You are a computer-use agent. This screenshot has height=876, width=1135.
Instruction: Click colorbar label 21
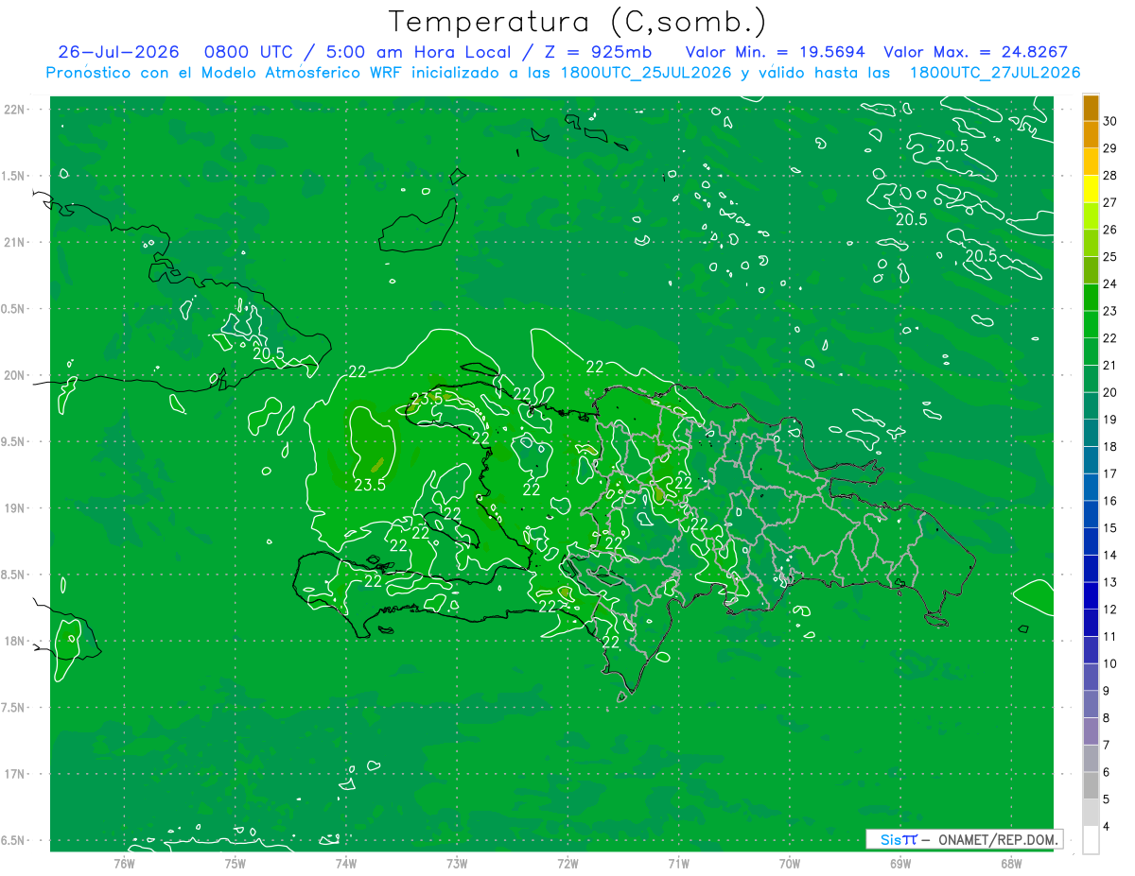[1110, 365]
